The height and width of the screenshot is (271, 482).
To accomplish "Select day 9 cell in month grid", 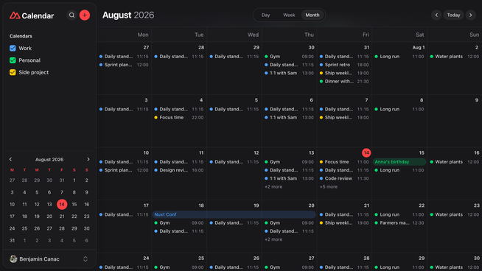I will [x=454, y=121].
